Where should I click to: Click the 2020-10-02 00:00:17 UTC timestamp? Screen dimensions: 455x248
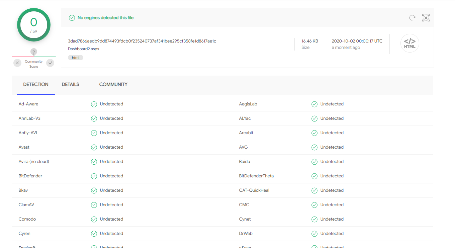pos(357,41)
